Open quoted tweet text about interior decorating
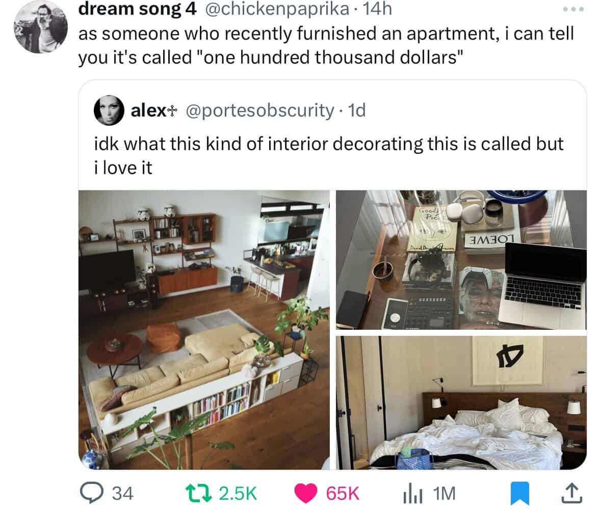Screen dimensions: 601x516 point(328,156)
